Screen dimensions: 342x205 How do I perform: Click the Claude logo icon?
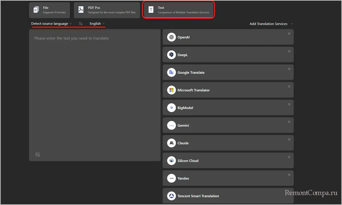tap(171, 143)
